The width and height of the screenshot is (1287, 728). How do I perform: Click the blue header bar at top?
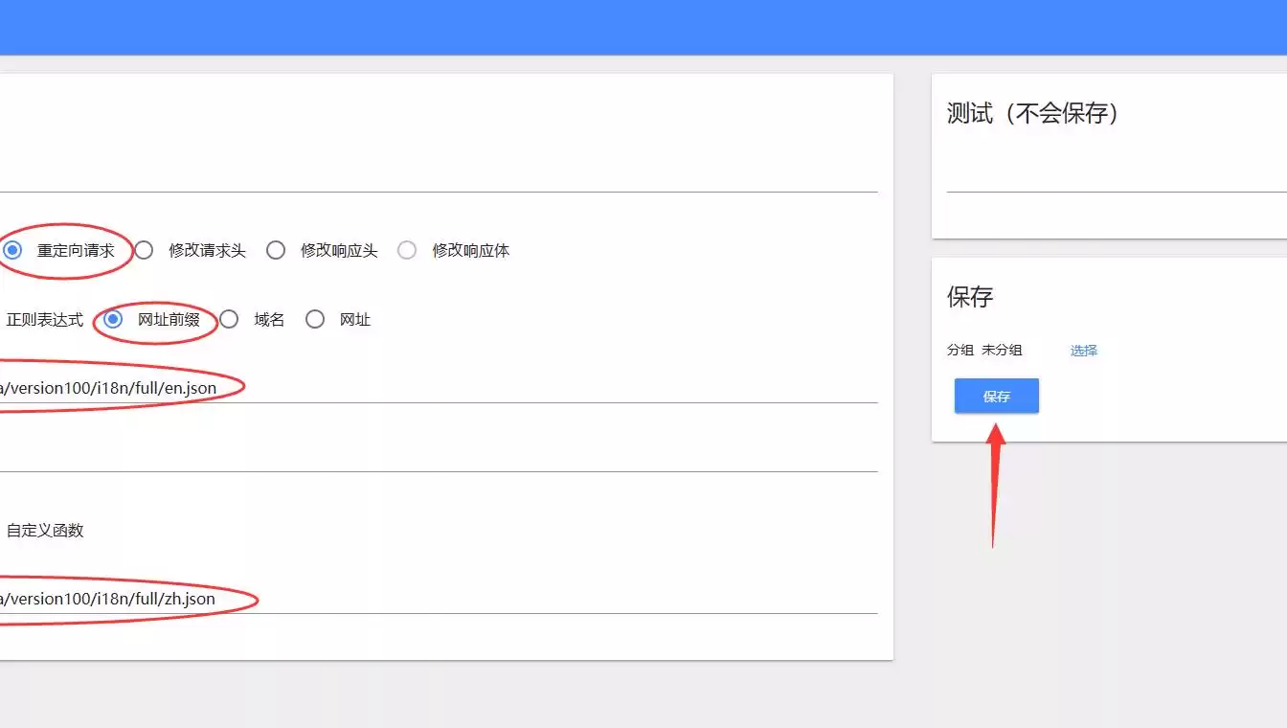pos(643,27)
